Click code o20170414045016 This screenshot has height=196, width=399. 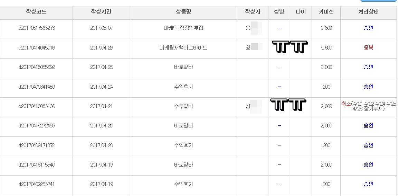coord(37,48)
